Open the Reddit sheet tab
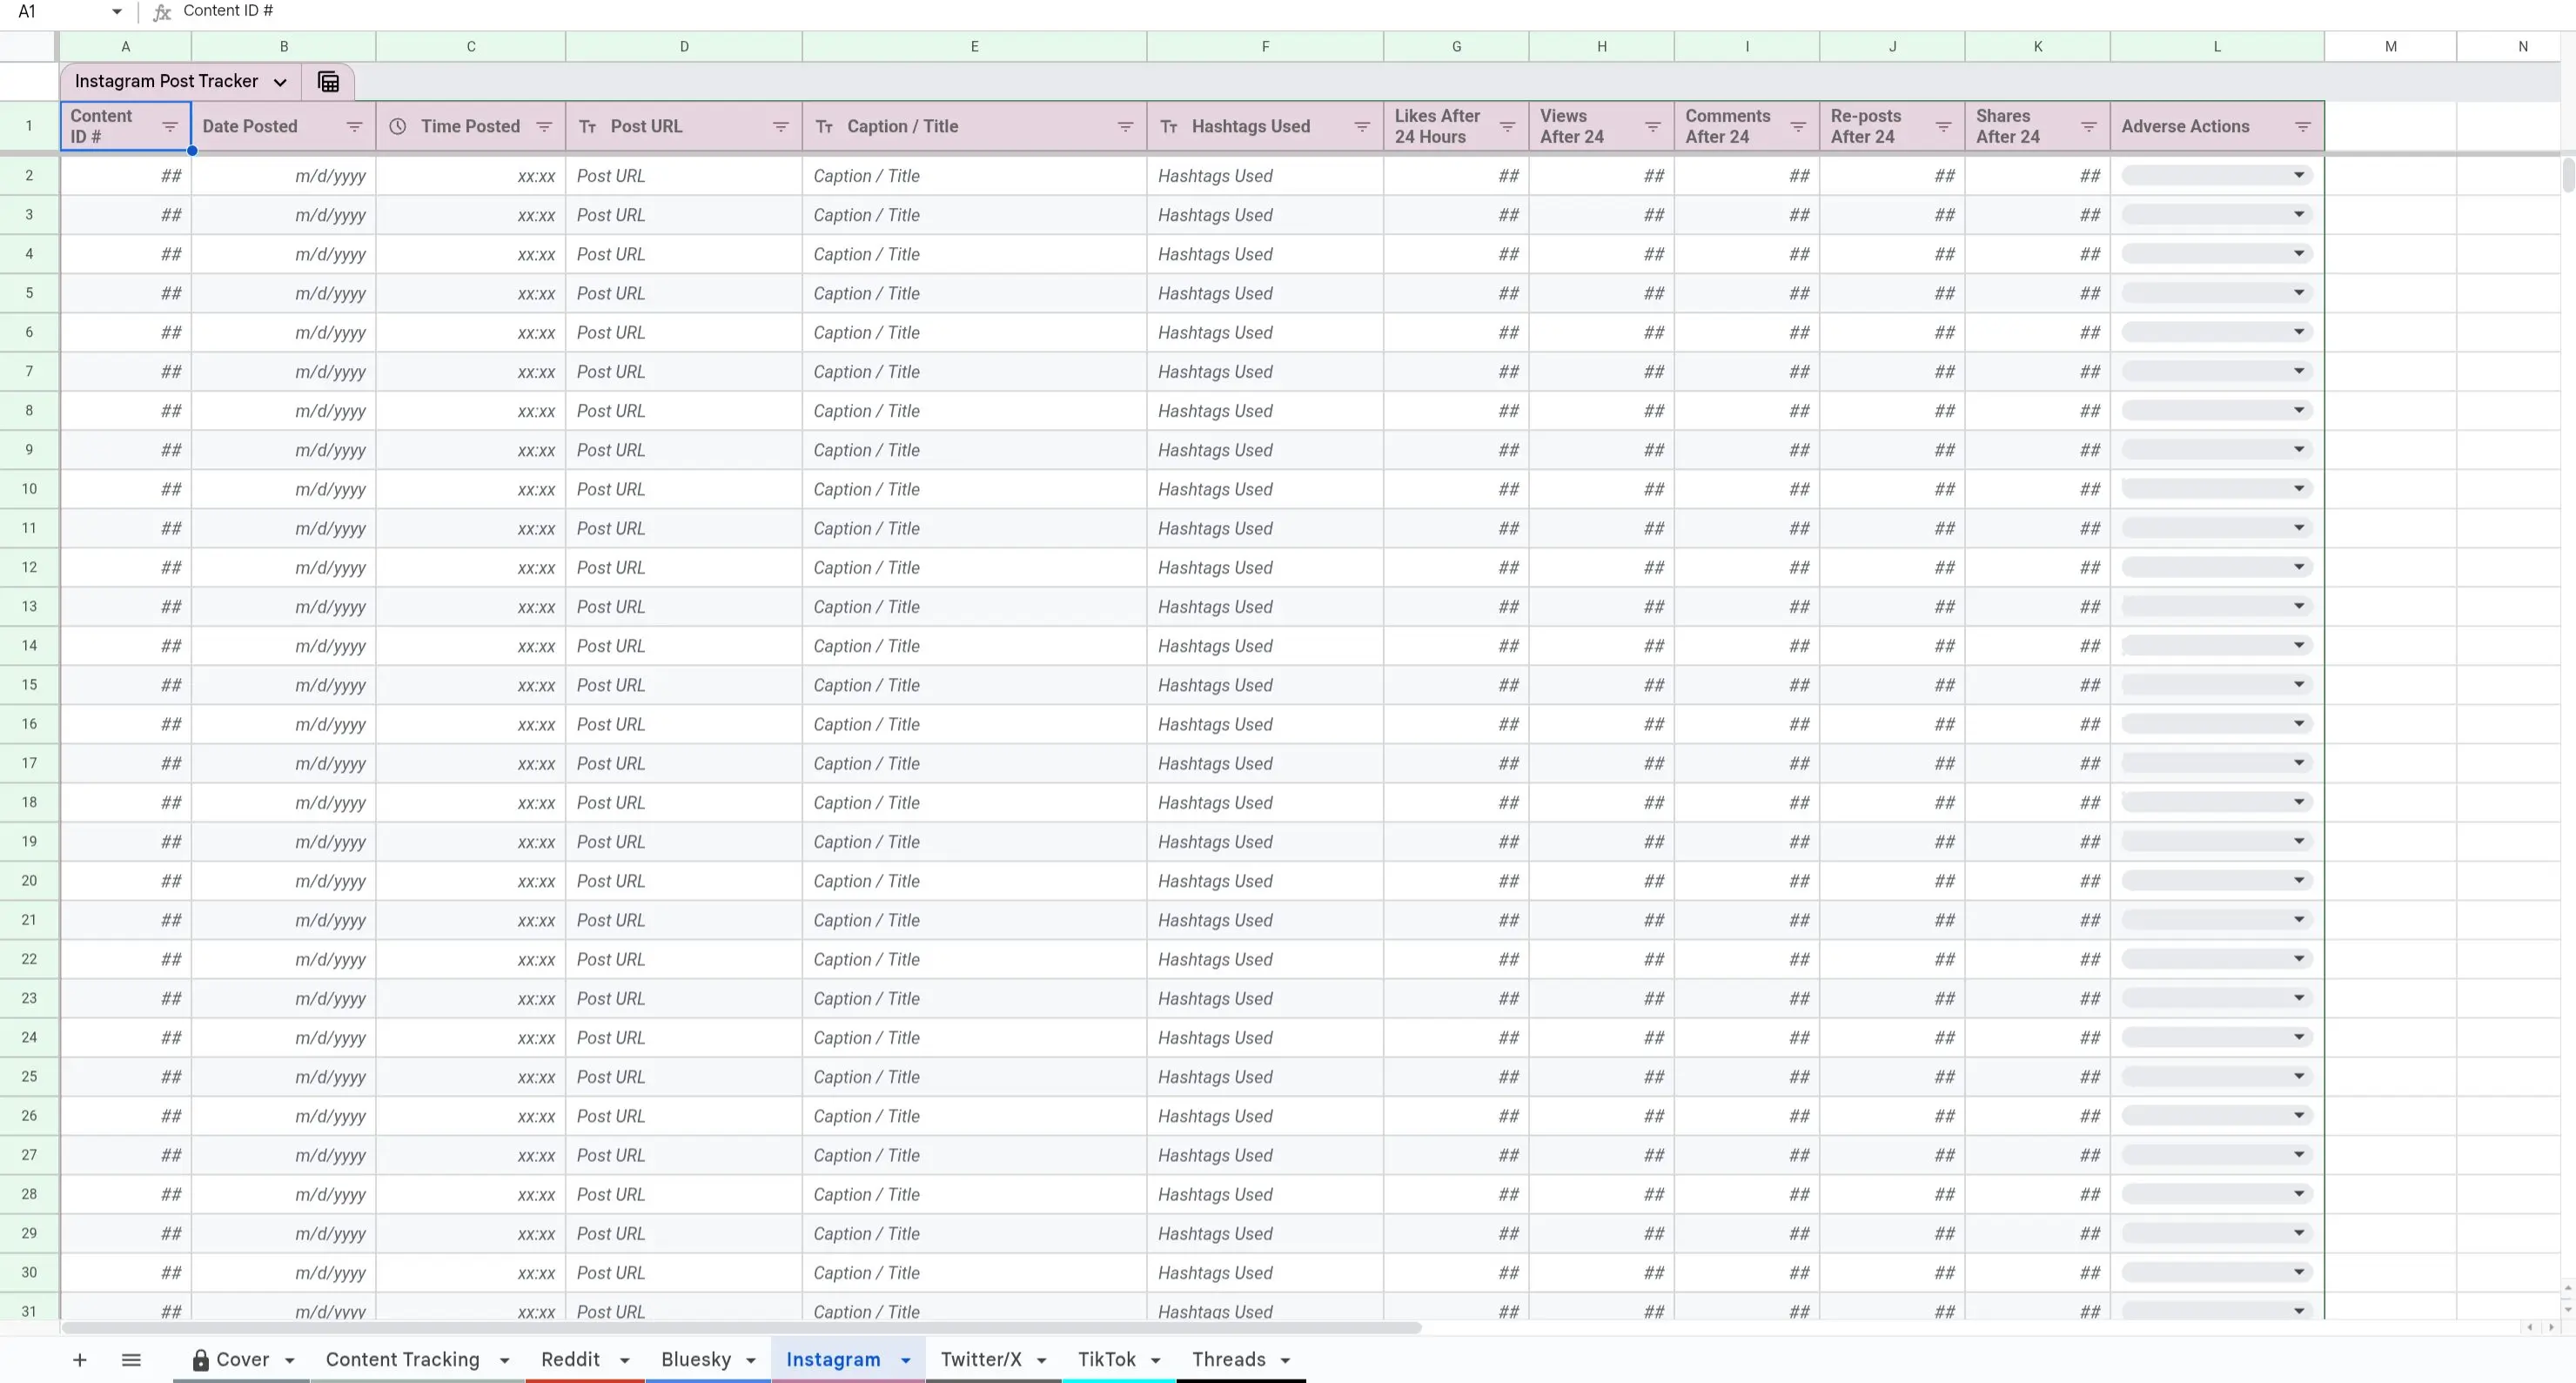The width and height of the screenshot is (2576, 1383). pyautogui.click(x=570, y=1360)
